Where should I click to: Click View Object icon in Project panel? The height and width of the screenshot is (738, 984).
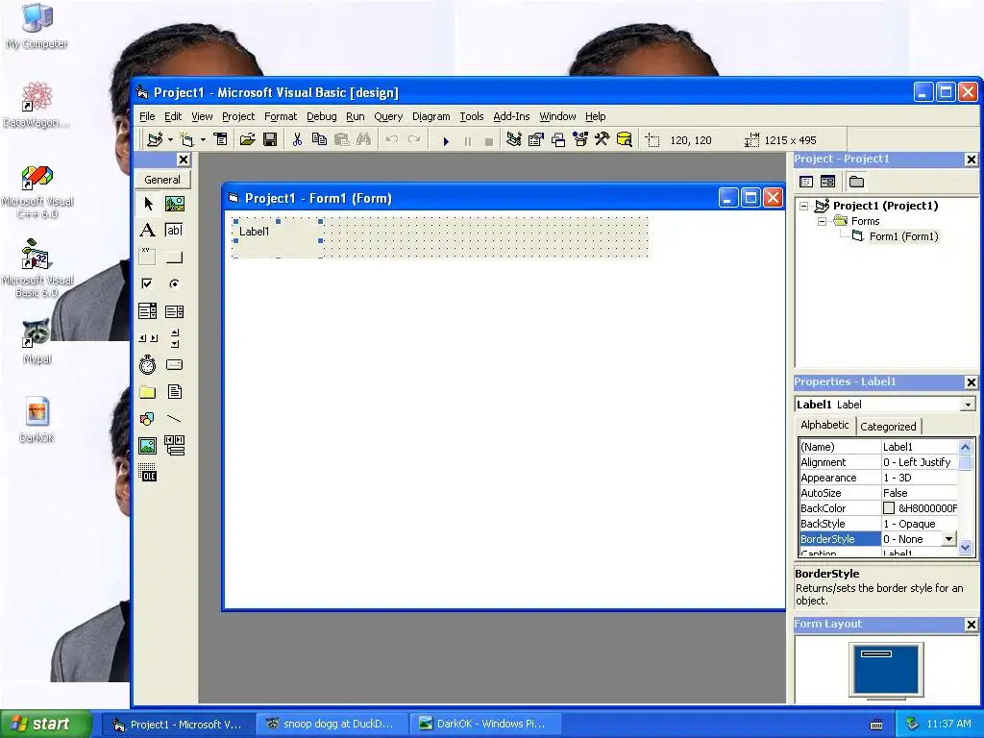(827, 182)
